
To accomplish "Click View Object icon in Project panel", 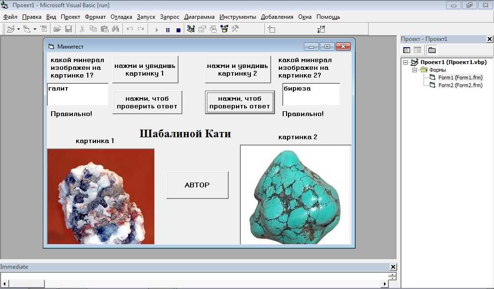I will point(417,50).
